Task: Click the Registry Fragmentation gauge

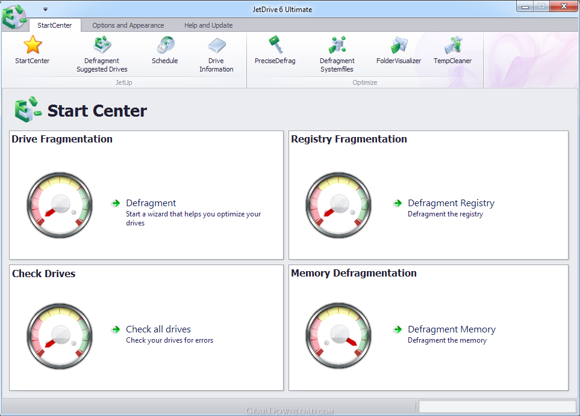Action: 338,205
